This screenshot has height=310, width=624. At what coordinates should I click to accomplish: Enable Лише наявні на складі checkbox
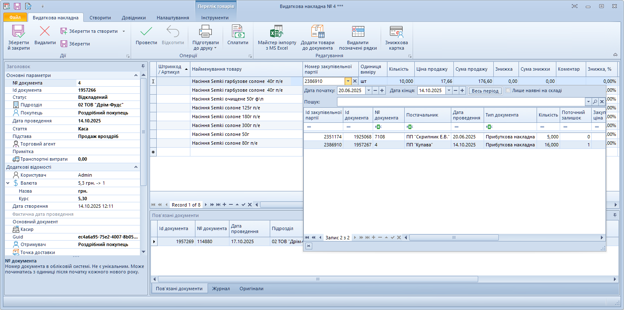coord(508,90)
